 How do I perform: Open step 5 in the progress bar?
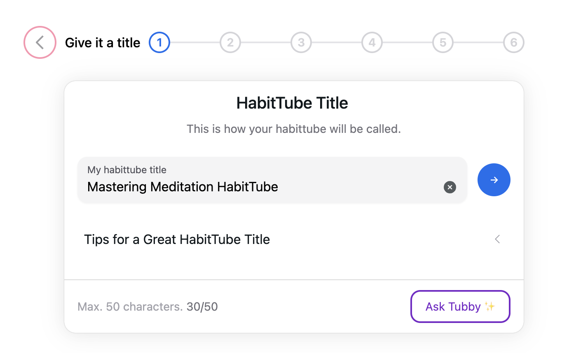click(443, 42)
